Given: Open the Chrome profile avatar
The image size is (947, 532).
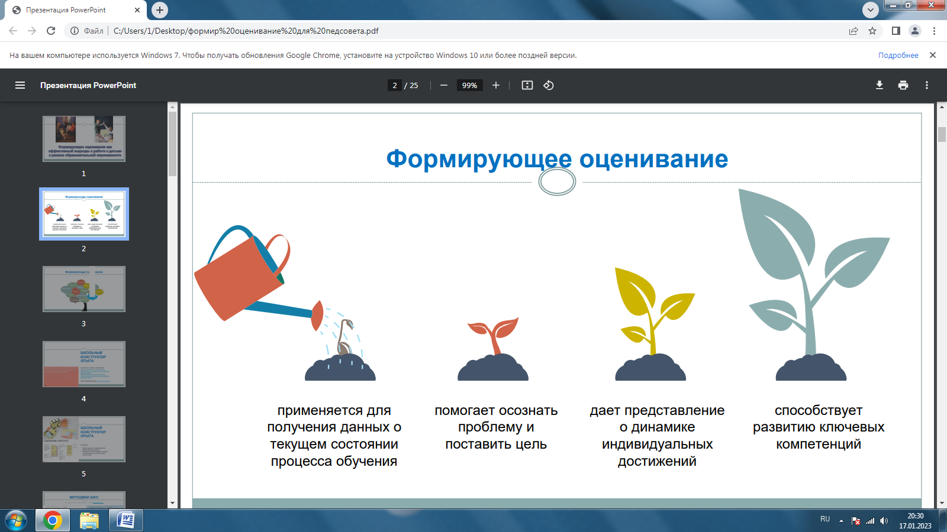Looking at the screenshot, I should click(915, 31).
